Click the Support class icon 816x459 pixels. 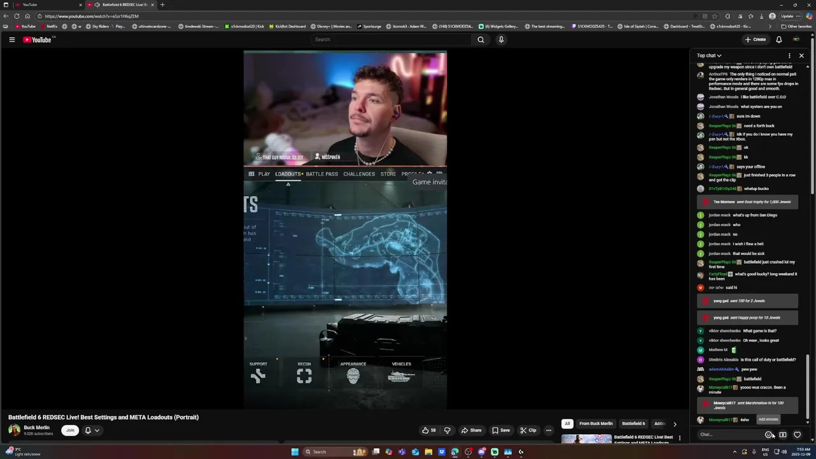(258, 376)
